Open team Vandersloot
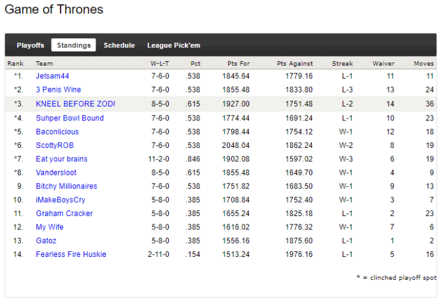 point(56,172)
